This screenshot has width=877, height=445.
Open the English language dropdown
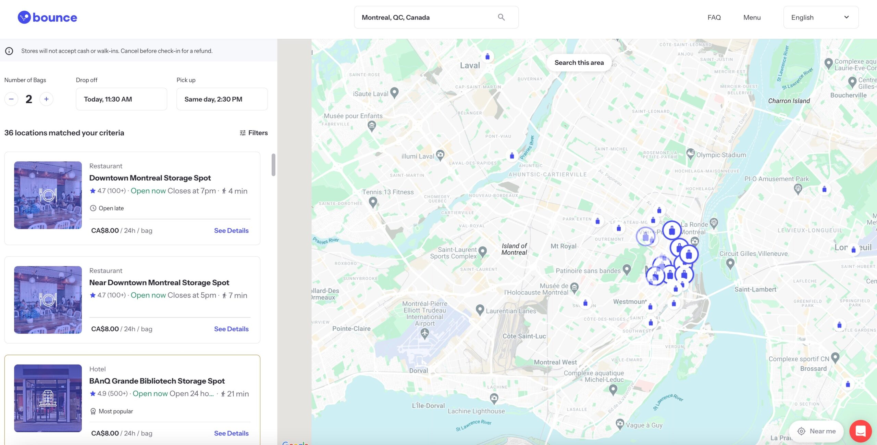(820, 17)
